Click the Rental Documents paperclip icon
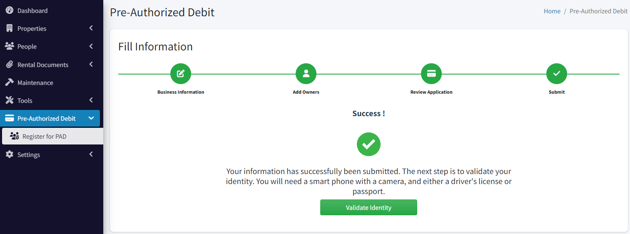This screenshot has width=630, height=234. [x=9, y=65]
